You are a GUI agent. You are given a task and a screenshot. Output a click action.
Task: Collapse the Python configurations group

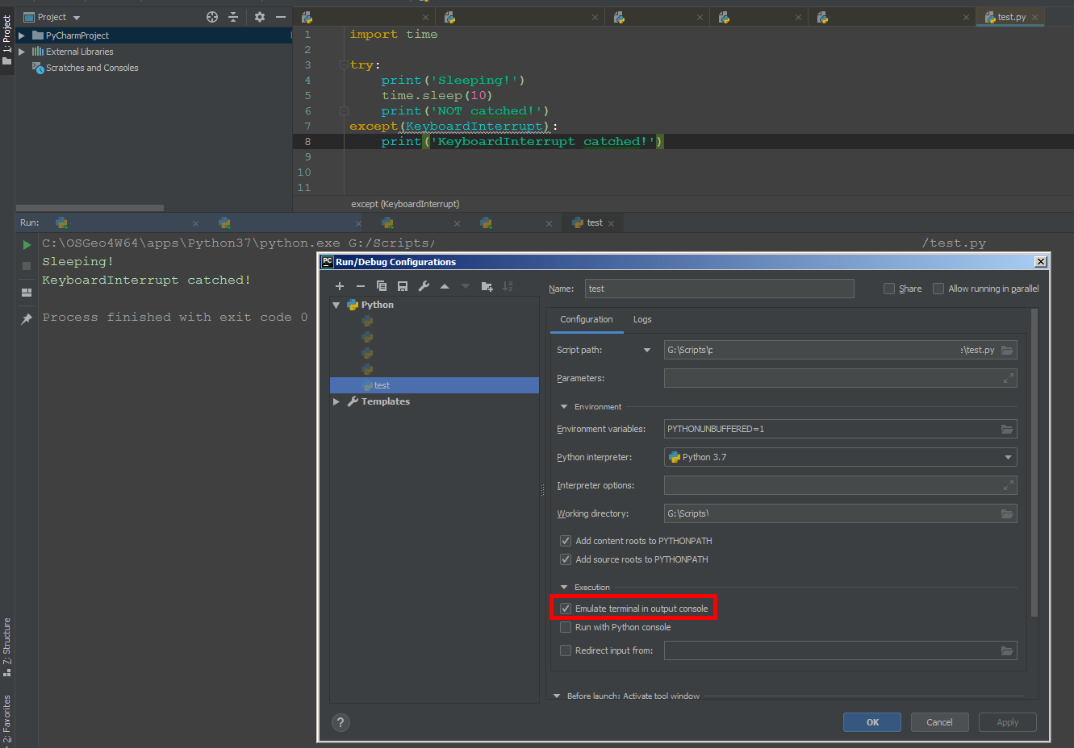[x=336, y=305]
